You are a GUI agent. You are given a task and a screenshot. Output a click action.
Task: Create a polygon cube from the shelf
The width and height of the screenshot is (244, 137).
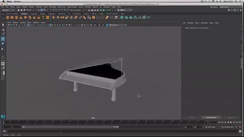(12, 18)
